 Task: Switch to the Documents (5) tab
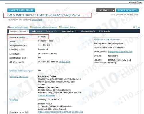pyautogui.click(x=88, y=31)
